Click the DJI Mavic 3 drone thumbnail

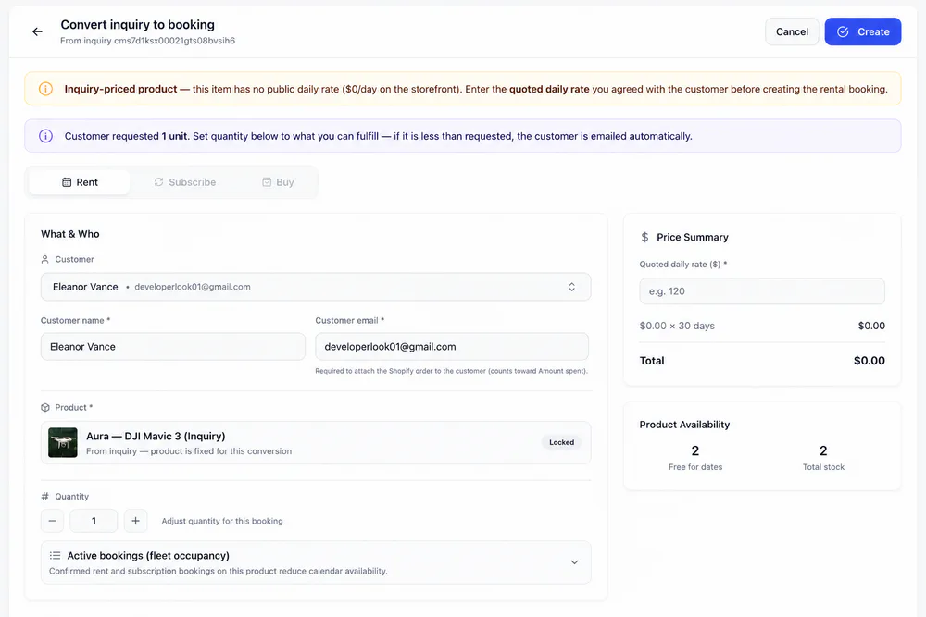coord(63,443)
